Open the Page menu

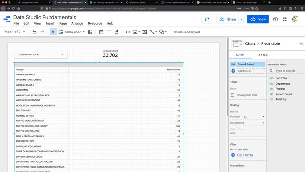pos(63,23)
